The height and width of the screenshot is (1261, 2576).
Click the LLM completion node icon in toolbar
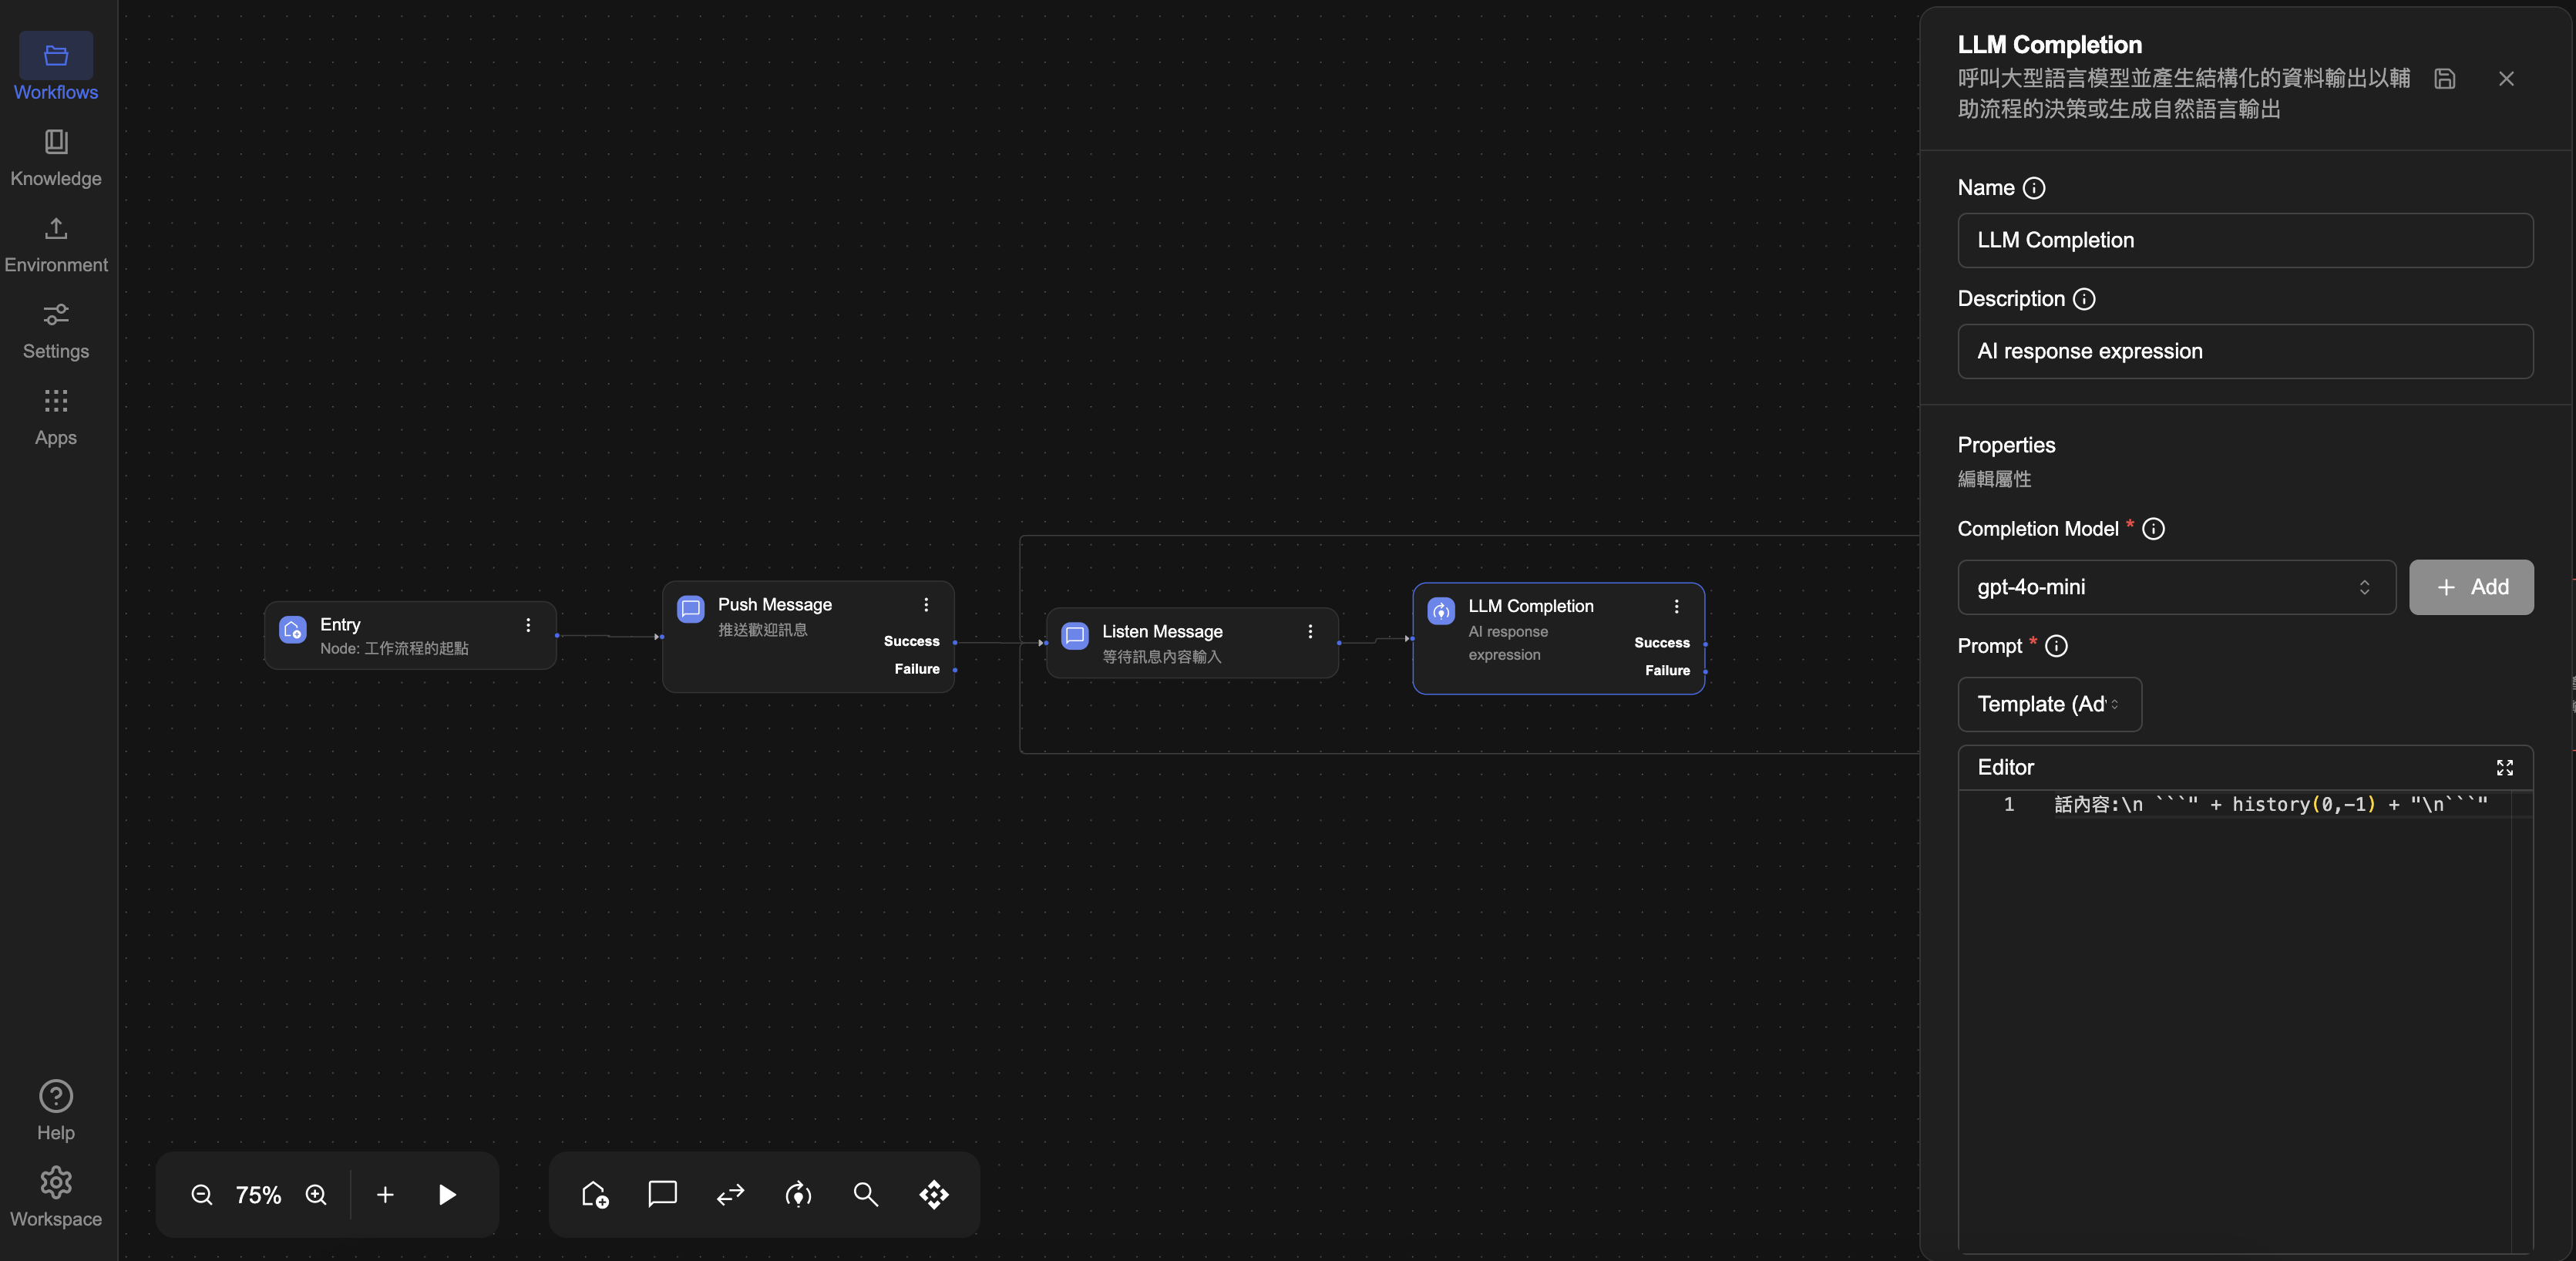click(x=798, y=1194)
